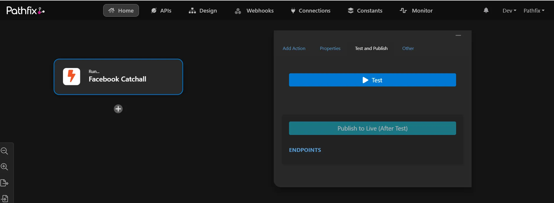The image size is (554, 203).
Task: Go to the Monitor page
Action: pos(416,11)
